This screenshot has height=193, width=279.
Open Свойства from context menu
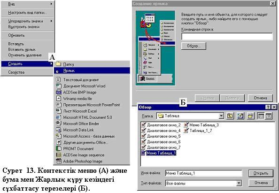point(28,72)
